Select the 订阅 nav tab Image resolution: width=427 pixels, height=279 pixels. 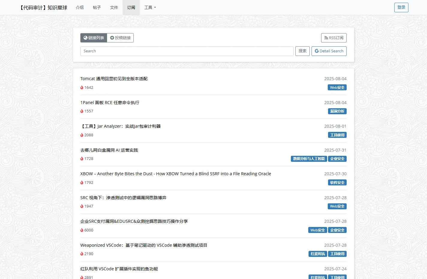(x=131, y=7)
